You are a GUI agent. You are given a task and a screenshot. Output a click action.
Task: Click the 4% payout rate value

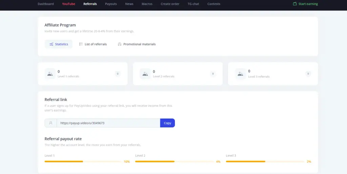tap(218, 161)
